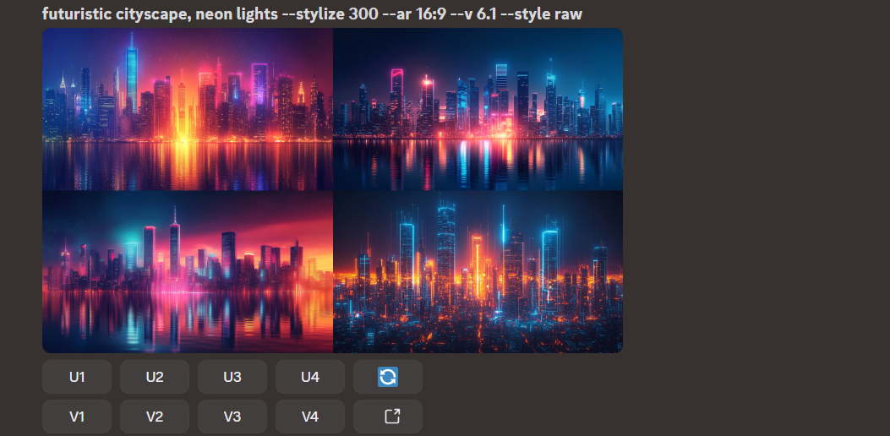Open the top-right dark blue cityscape image

(x=478, y=109)
